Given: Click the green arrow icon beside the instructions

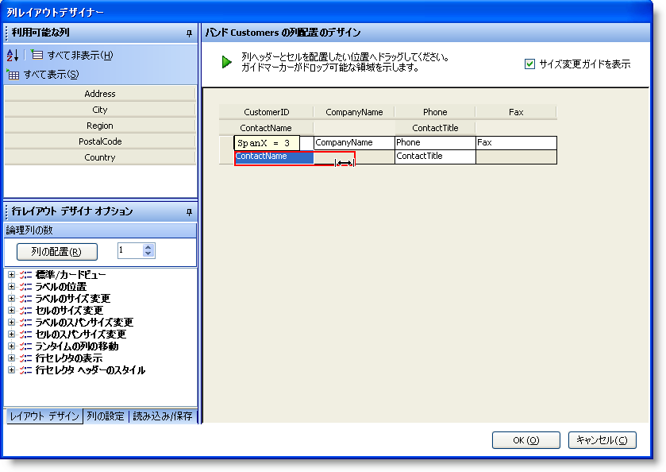Looking at the screenshot, I should pyautogui.click(x=226, y=63).
